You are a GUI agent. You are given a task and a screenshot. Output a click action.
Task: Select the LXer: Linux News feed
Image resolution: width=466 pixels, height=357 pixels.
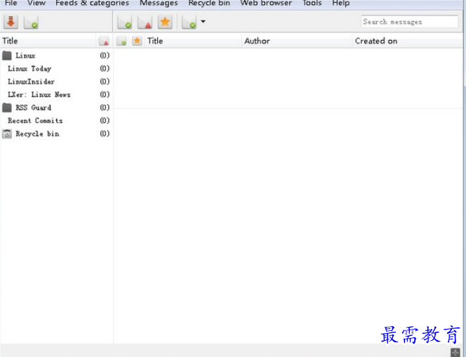pyautogui.click(x=56, y=95)
